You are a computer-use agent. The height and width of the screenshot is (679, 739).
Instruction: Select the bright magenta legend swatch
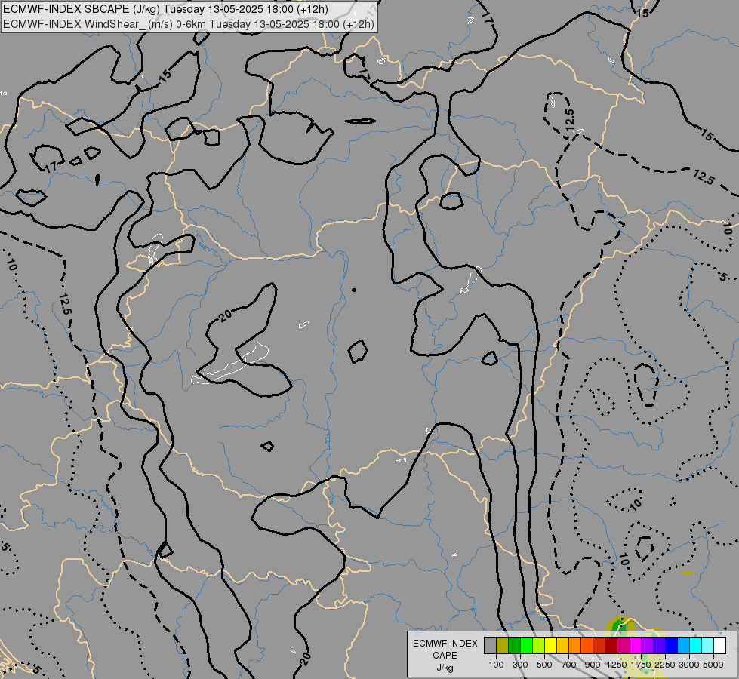pyautogui.click(x=635, y=646)
